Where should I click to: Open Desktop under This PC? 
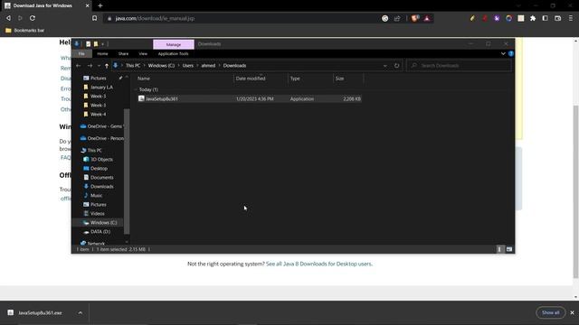[x=99, y=169]
